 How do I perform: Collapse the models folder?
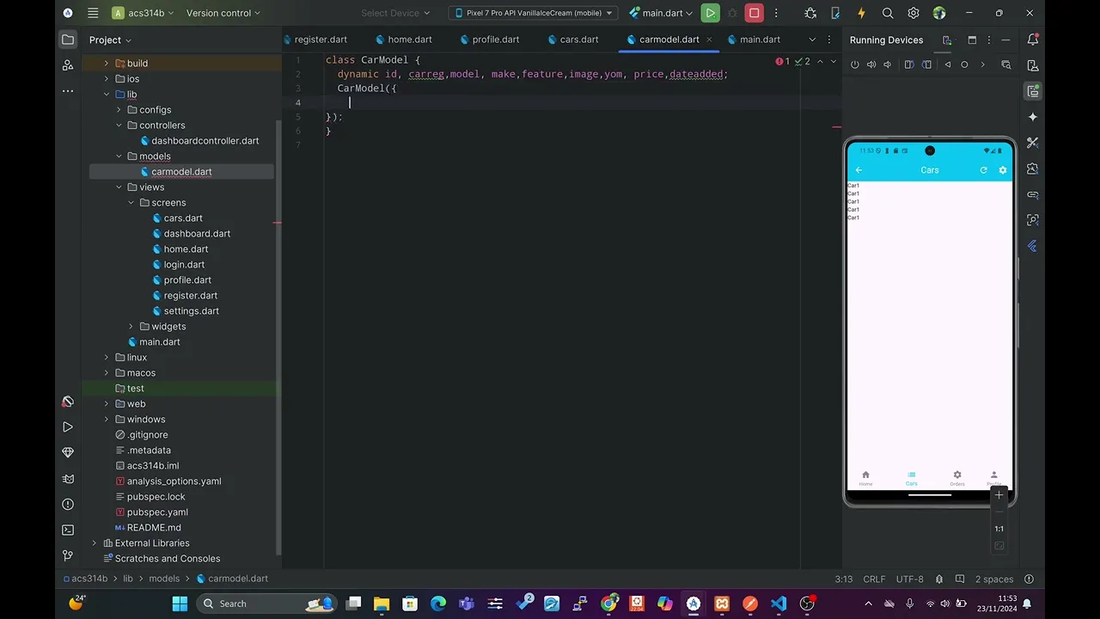coord(119,156)
